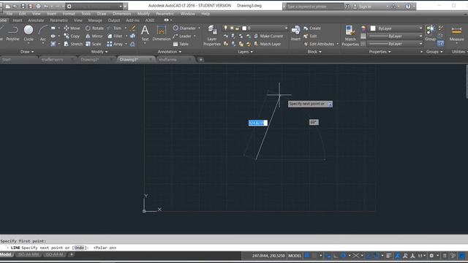
Task: Select the Circle draw tool
Action: 29,33
